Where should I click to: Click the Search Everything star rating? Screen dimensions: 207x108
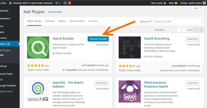coord(127,66)
